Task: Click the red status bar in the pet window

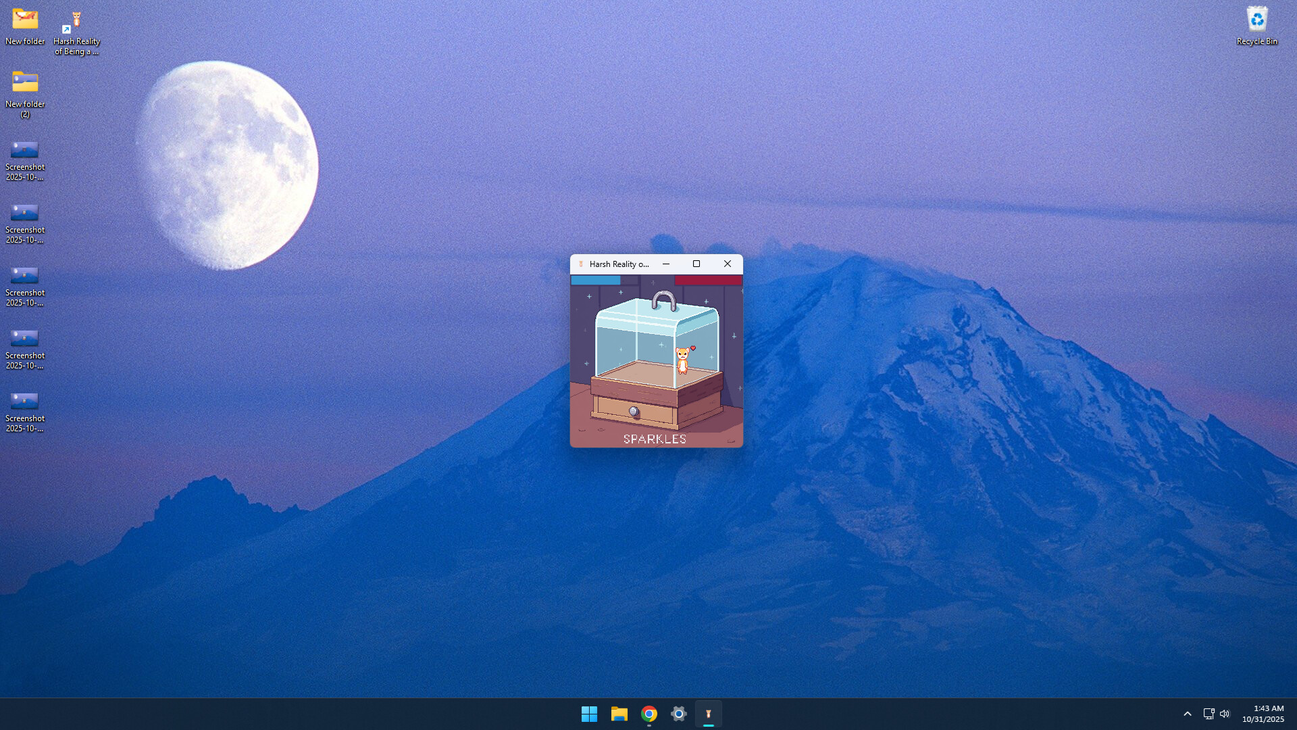Action: [708, 280]
